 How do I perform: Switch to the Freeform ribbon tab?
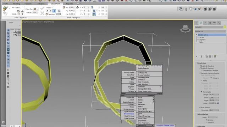click(x=28, y=4)
